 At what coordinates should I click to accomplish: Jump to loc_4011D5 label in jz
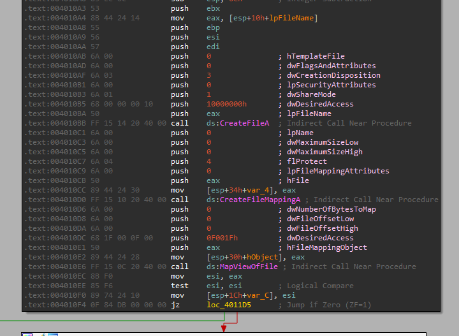click(x=229, y=305)
